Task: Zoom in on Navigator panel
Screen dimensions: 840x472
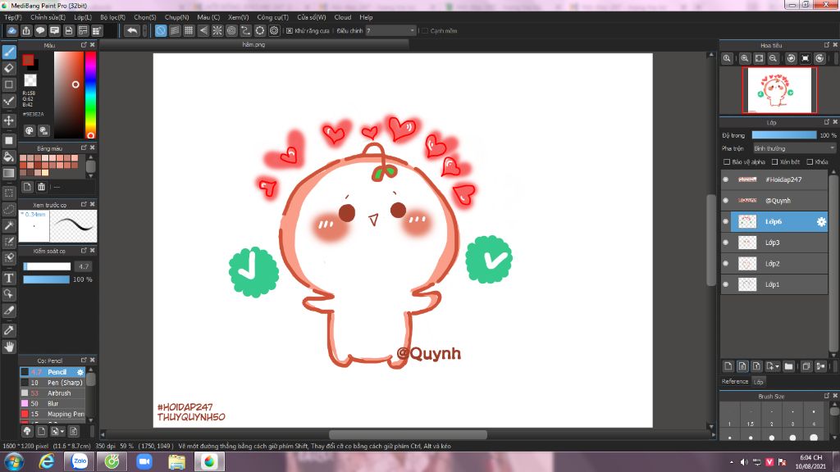Action: [x=745, y=58]
